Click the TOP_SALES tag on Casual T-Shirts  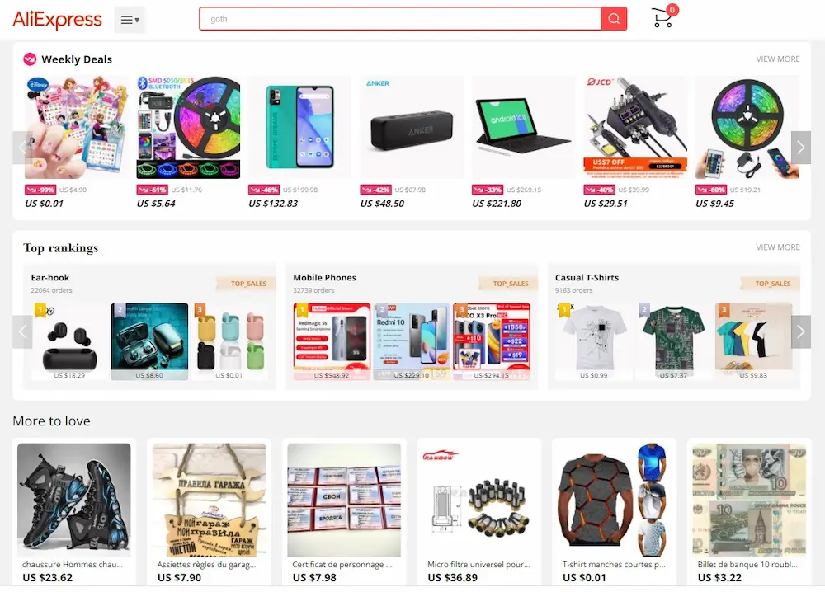(x=772, y=284)
